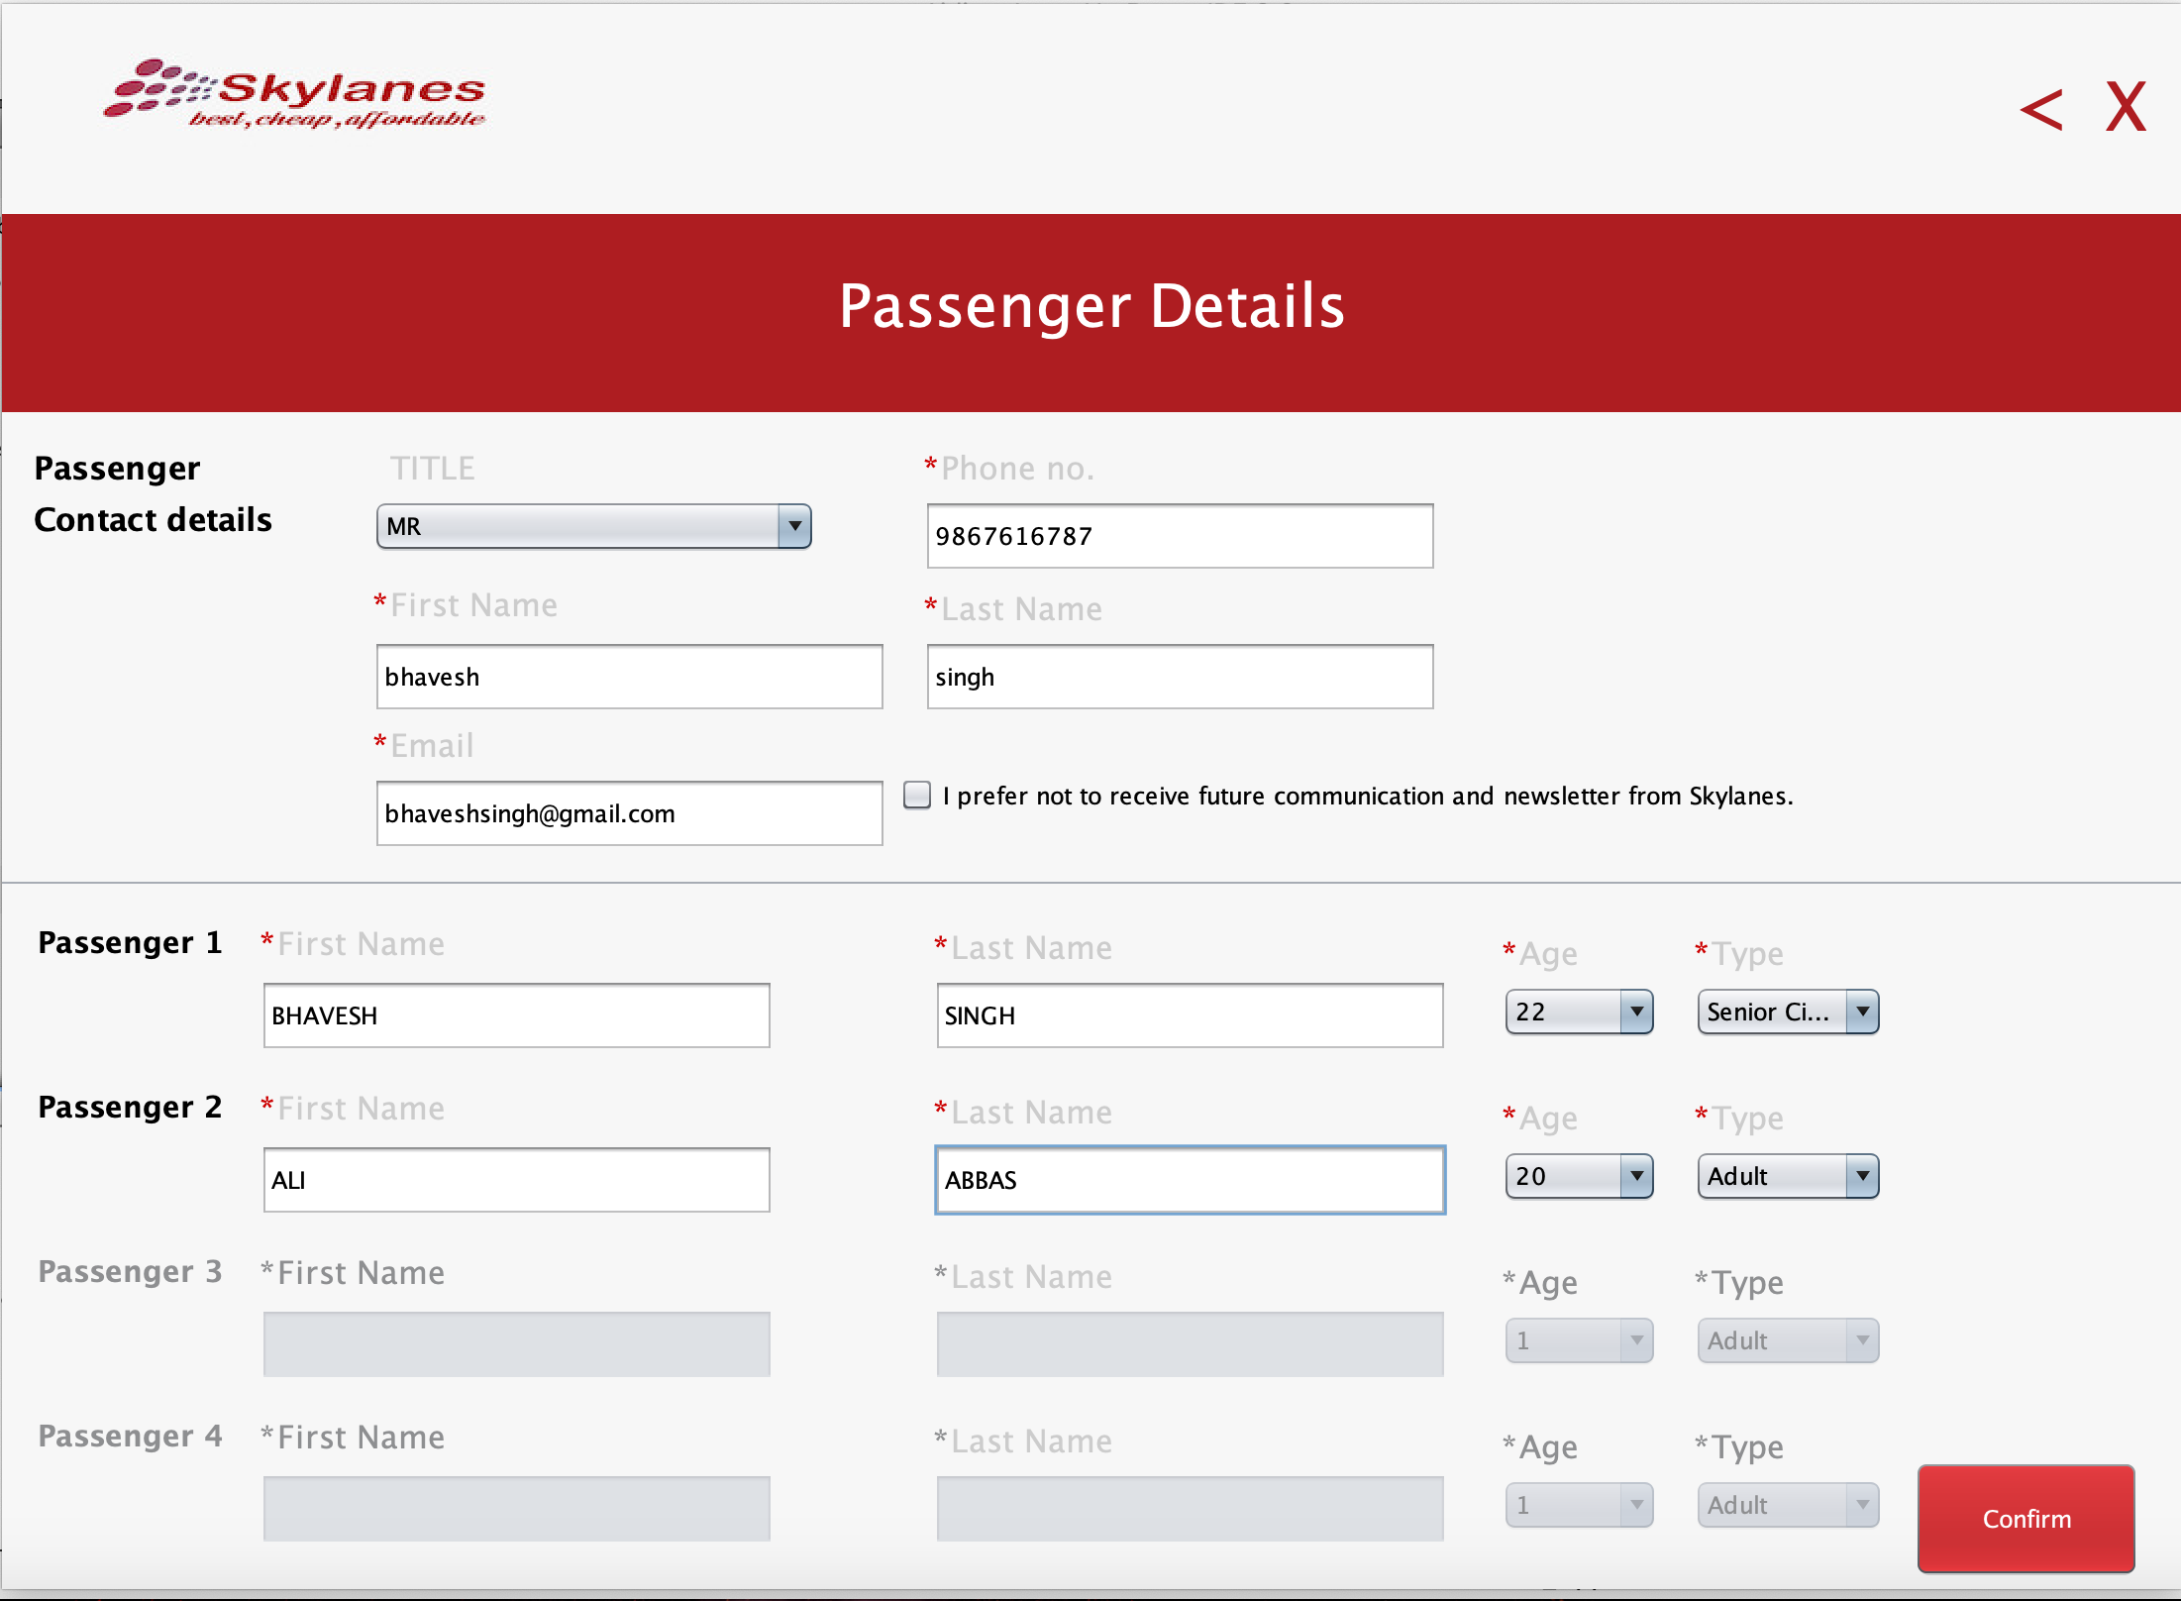Click contact Last Name field with singh
Viewport: 2181px width, 1601px height.
point(1179,677)
